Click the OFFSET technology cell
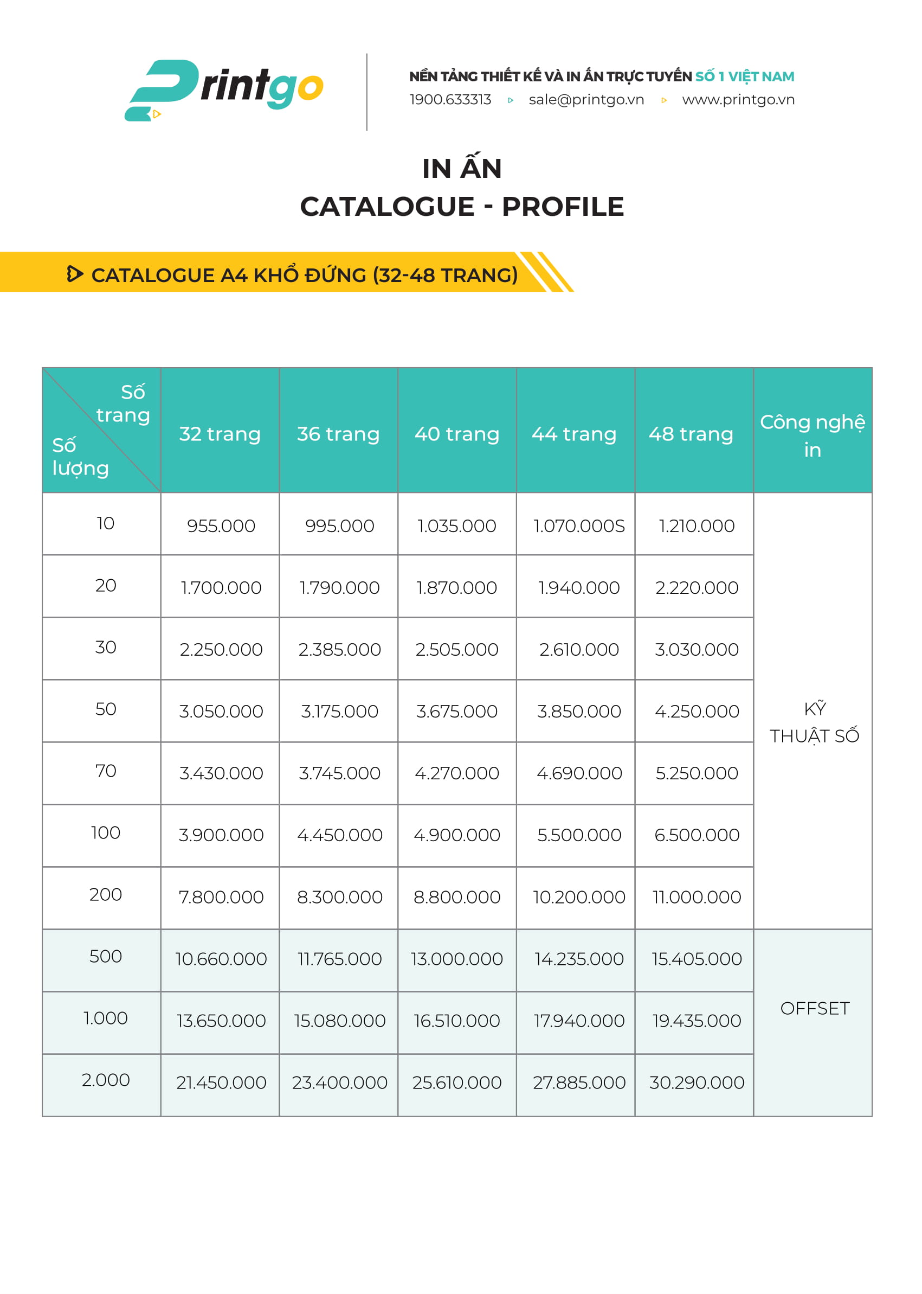 pos(814,1008)
